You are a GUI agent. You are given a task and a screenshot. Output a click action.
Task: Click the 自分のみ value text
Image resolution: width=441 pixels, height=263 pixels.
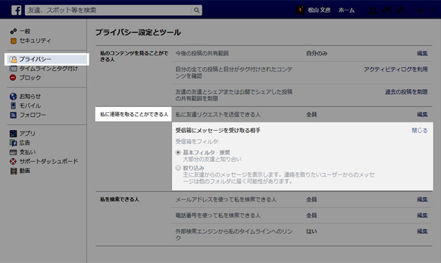coord(317,53)
